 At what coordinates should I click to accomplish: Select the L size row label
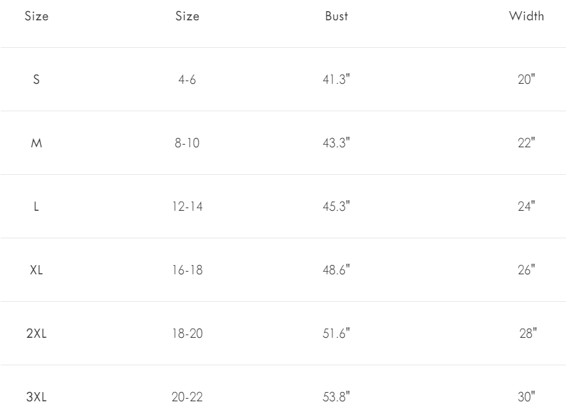[x=36, y=206]
